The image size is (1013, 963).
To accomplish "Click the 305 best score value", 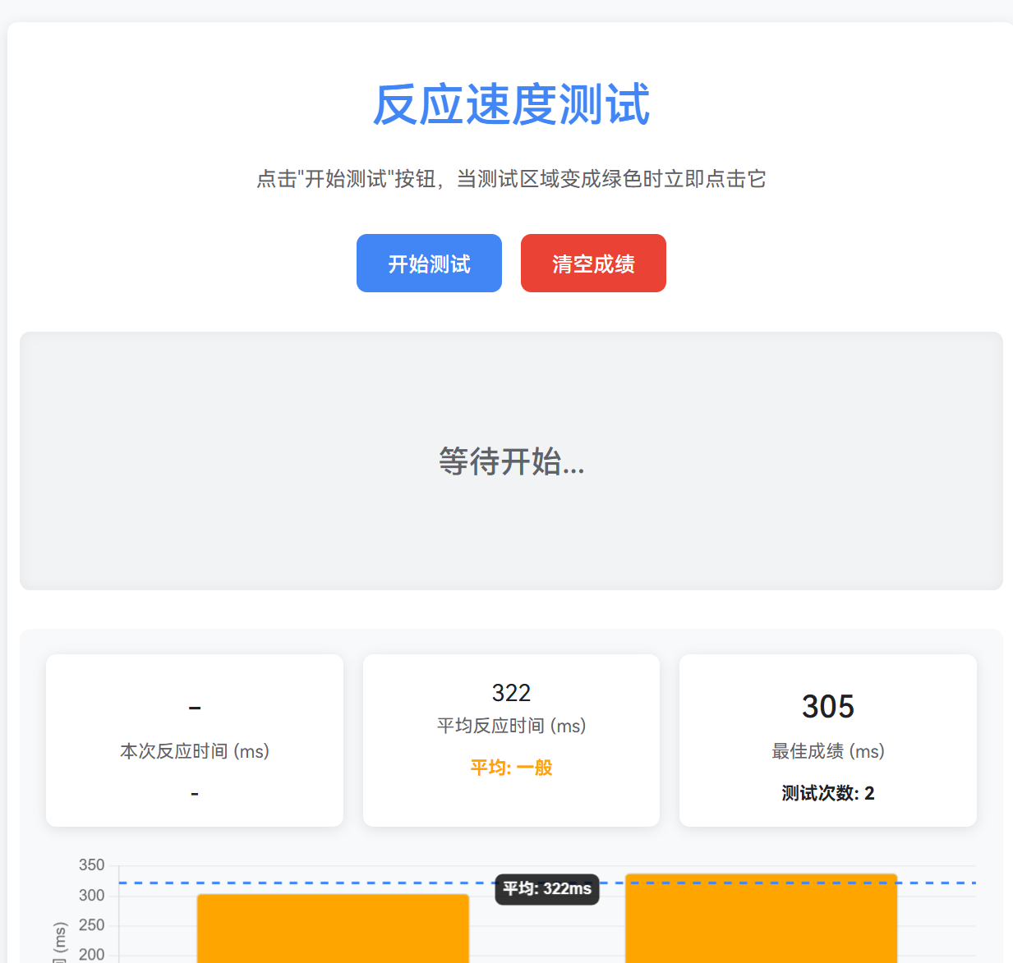I will pyautogui.click(x=827, y=707).
